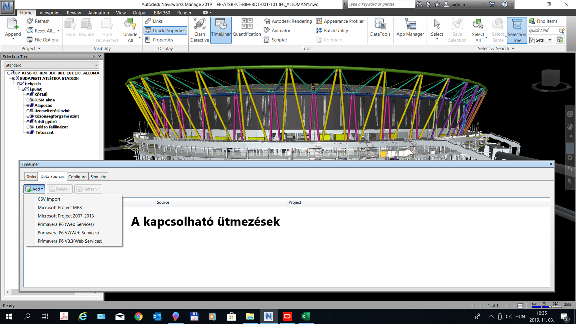Close the TimeLiner window
The image size is (576, 324).
point(551,164)
